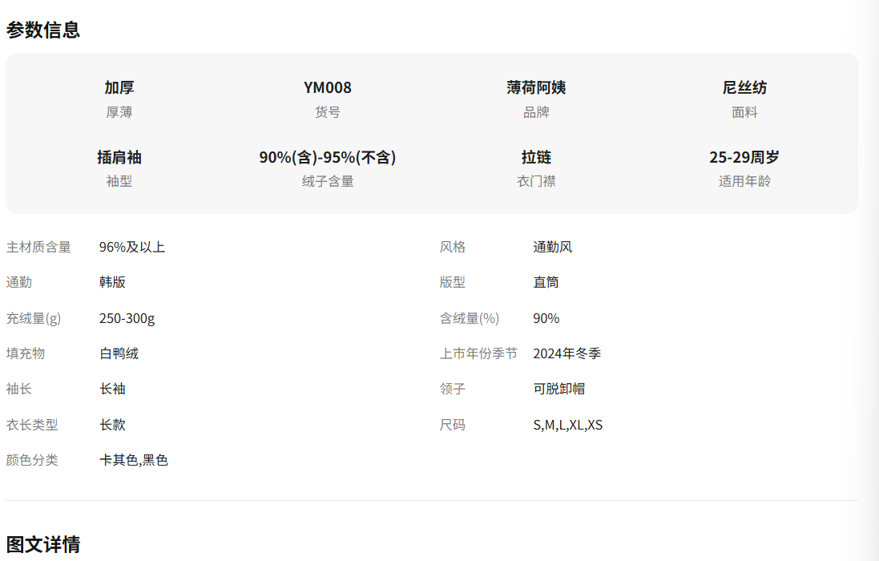Select the 拉链 placket value
This screenshot has width=879, height=561.
(536, 157)
